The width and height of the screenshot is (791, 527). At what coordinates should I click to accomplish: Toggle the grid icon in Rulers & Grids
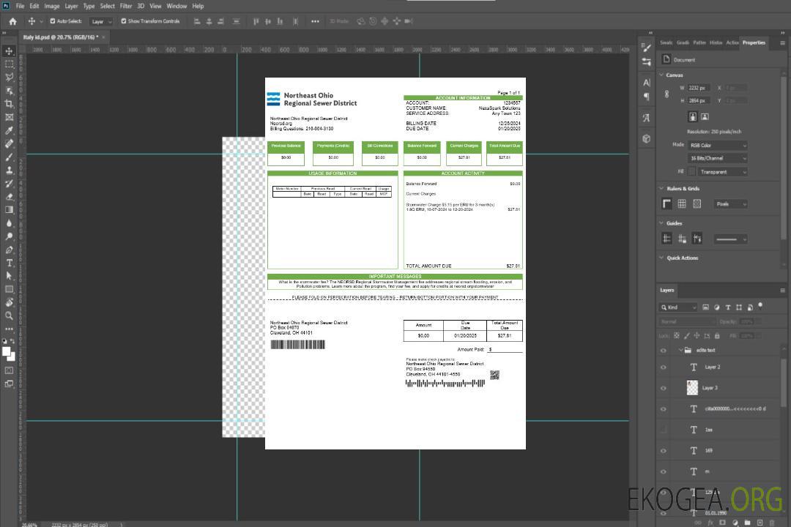(x=682, y=203)
